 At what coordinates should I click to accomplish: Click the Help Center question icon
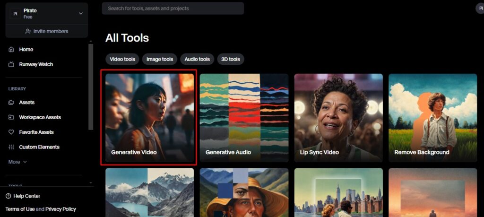(x=8, y=196)
